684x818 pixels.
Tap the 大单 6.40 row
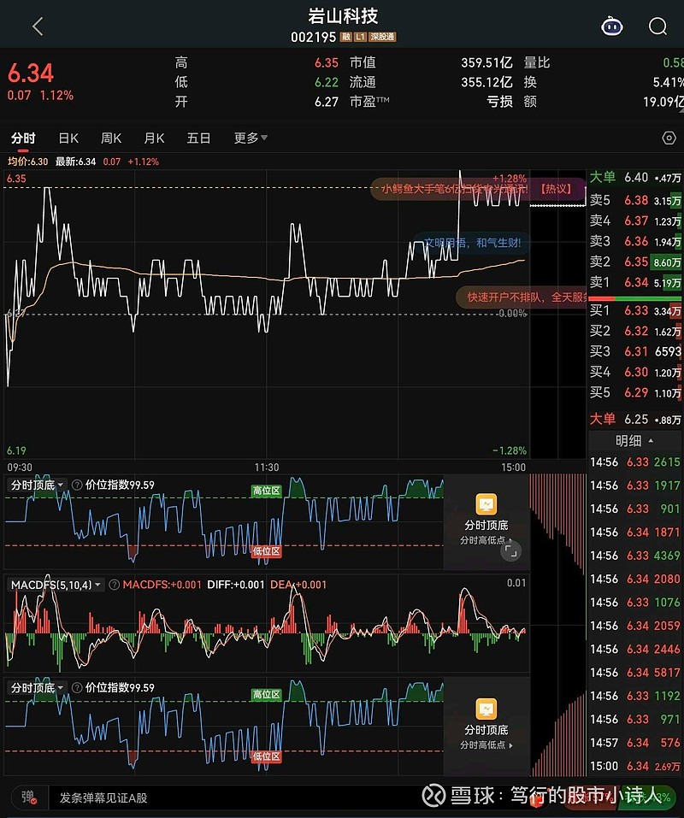[635, 178]
